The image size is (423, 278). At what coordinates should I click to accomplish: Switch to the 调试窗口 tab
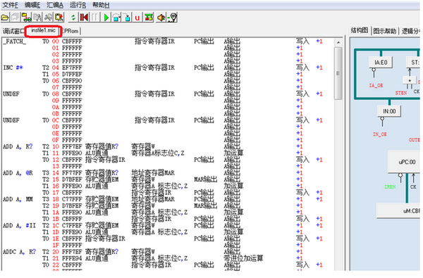point(13,31)
